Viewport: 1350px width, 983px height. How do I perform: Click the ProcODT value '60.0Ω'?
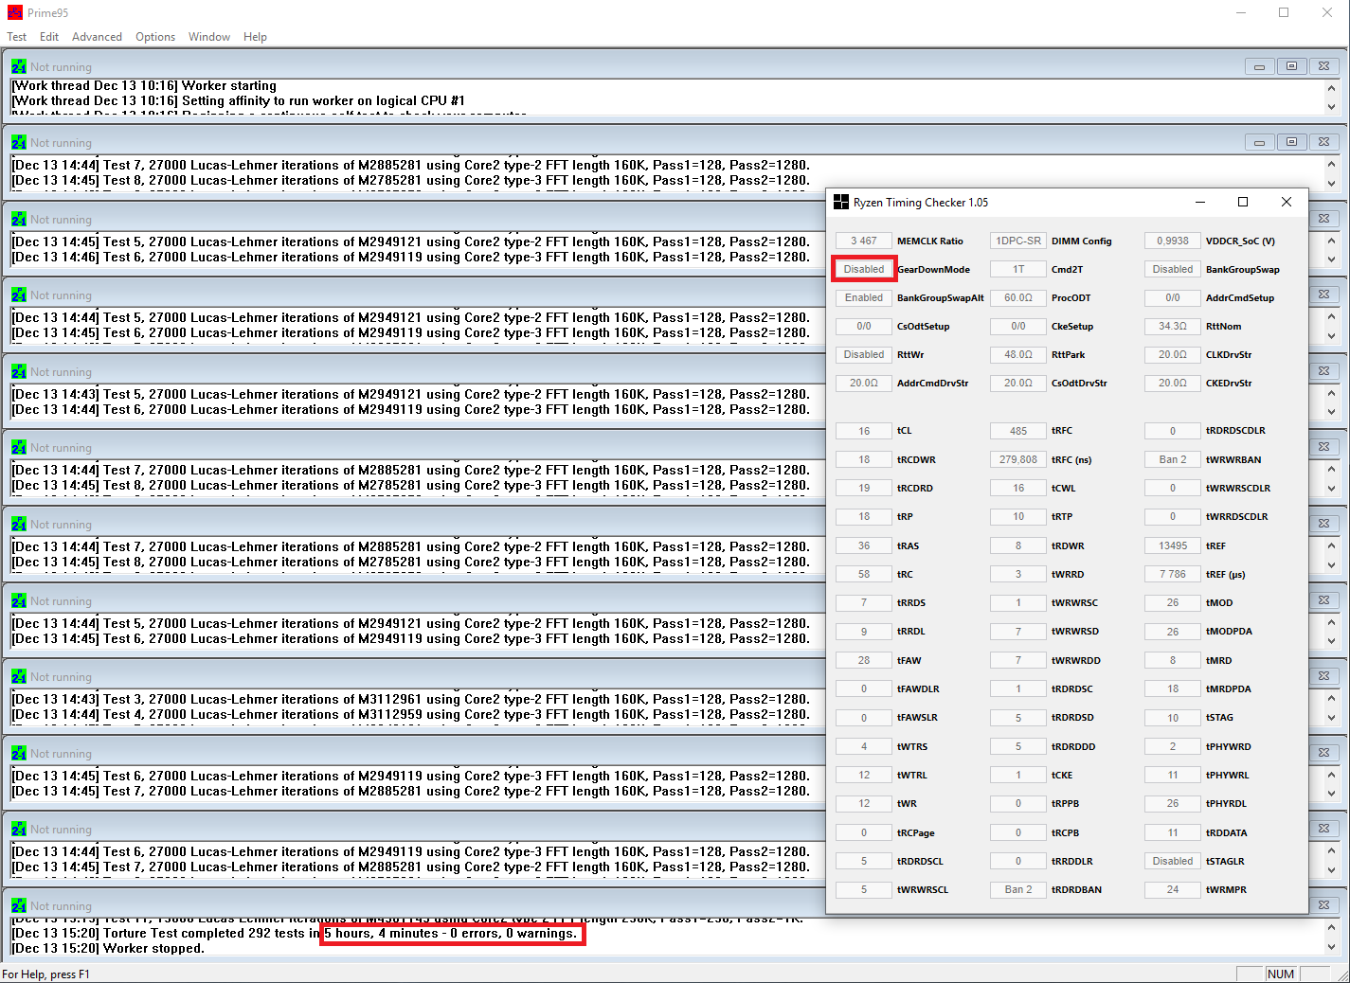tap(1018, 297)
